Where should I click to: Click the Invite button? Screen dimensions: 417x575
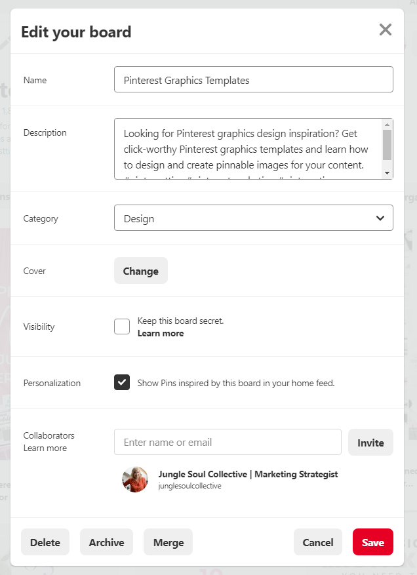tap(370, 442)
